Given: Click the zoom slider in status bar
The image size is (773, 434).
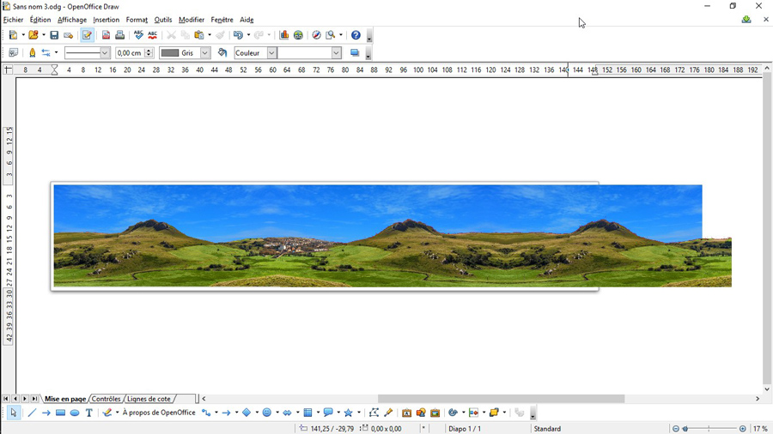Looking at the screenshot, I should click(x=709, y=429).
